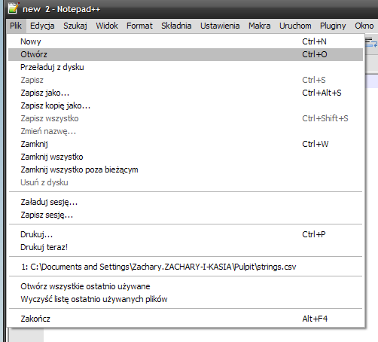This screenshot has width=378, height=342.
Task: Select Drukuj teraz!
Action: (185, 247)
